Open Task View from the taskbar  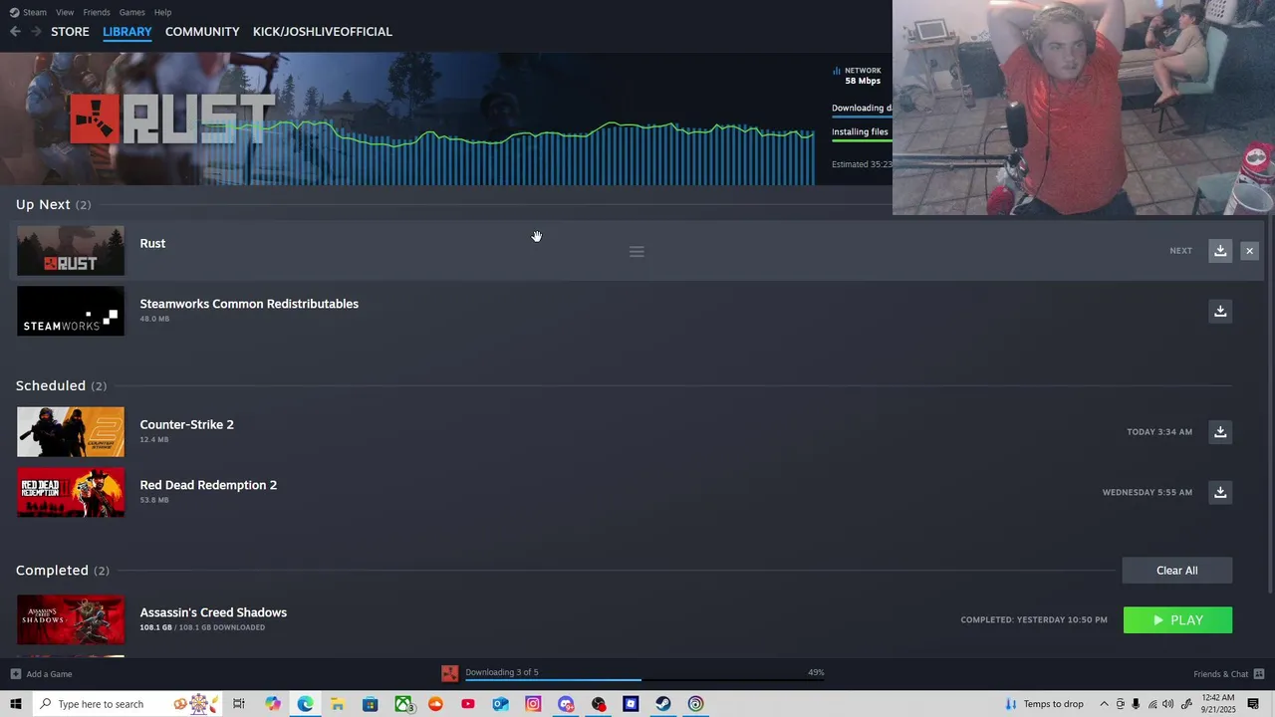239,704
